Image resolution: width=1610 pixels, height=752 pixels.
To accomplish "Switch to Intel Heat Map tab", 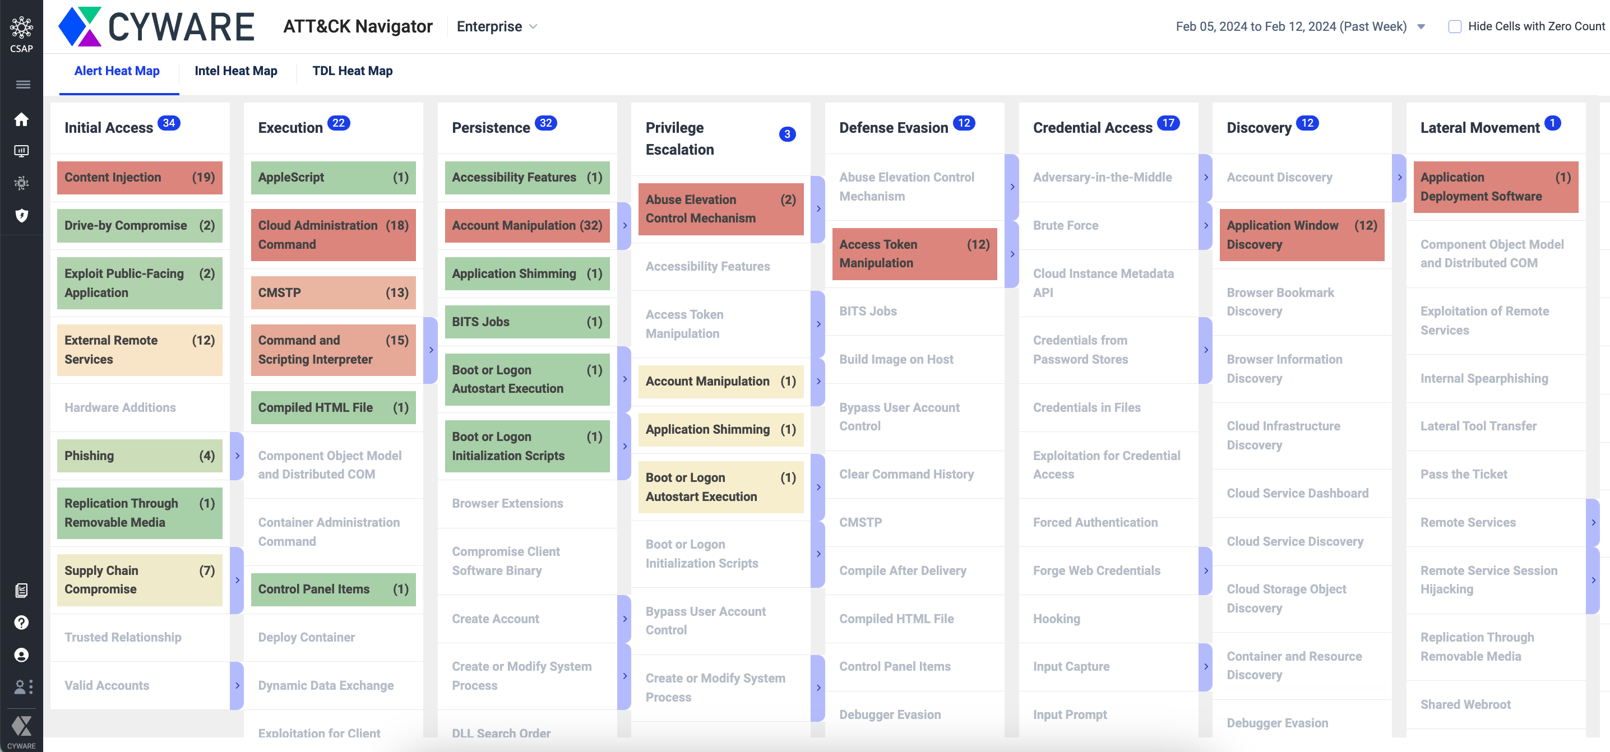I will click(235, 71).
